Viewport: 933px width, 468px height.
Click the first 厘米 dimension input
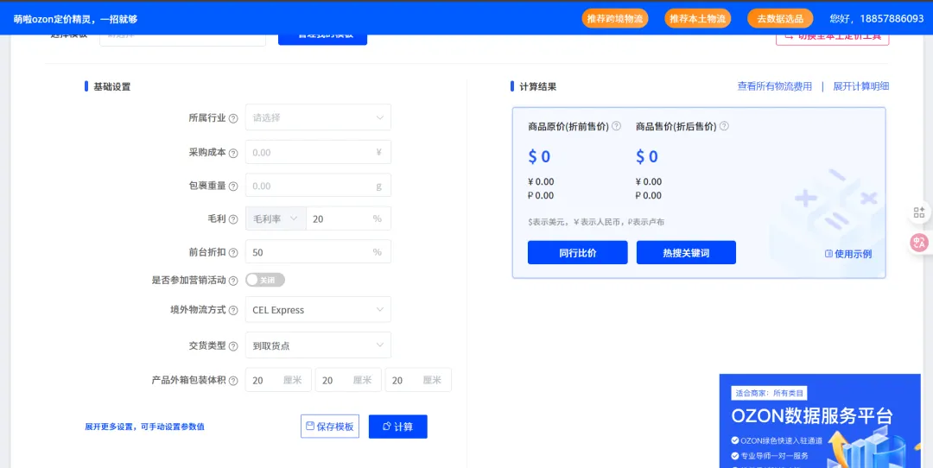(278, 380)
